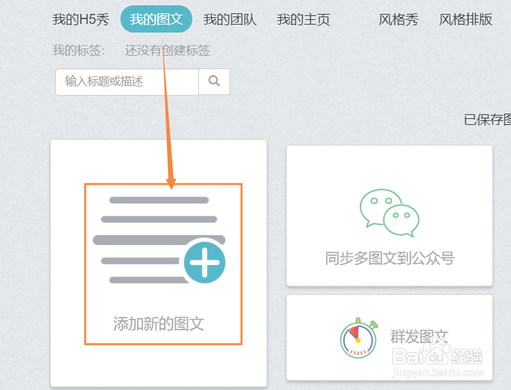The height and width of the screenshot is (390, 511).
Task: Click the search magnifier button
Action: point(214,81)
